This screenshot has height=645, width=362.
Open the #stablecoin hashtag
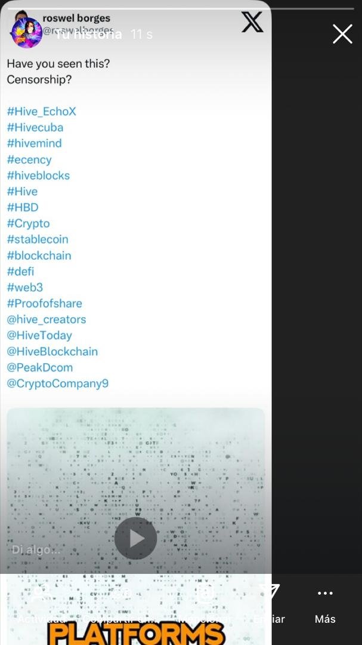click(38, 239)
